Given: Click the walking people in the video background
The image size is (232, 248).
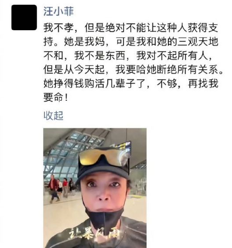Looking at the screenshot, I should [x=60, y=188].
